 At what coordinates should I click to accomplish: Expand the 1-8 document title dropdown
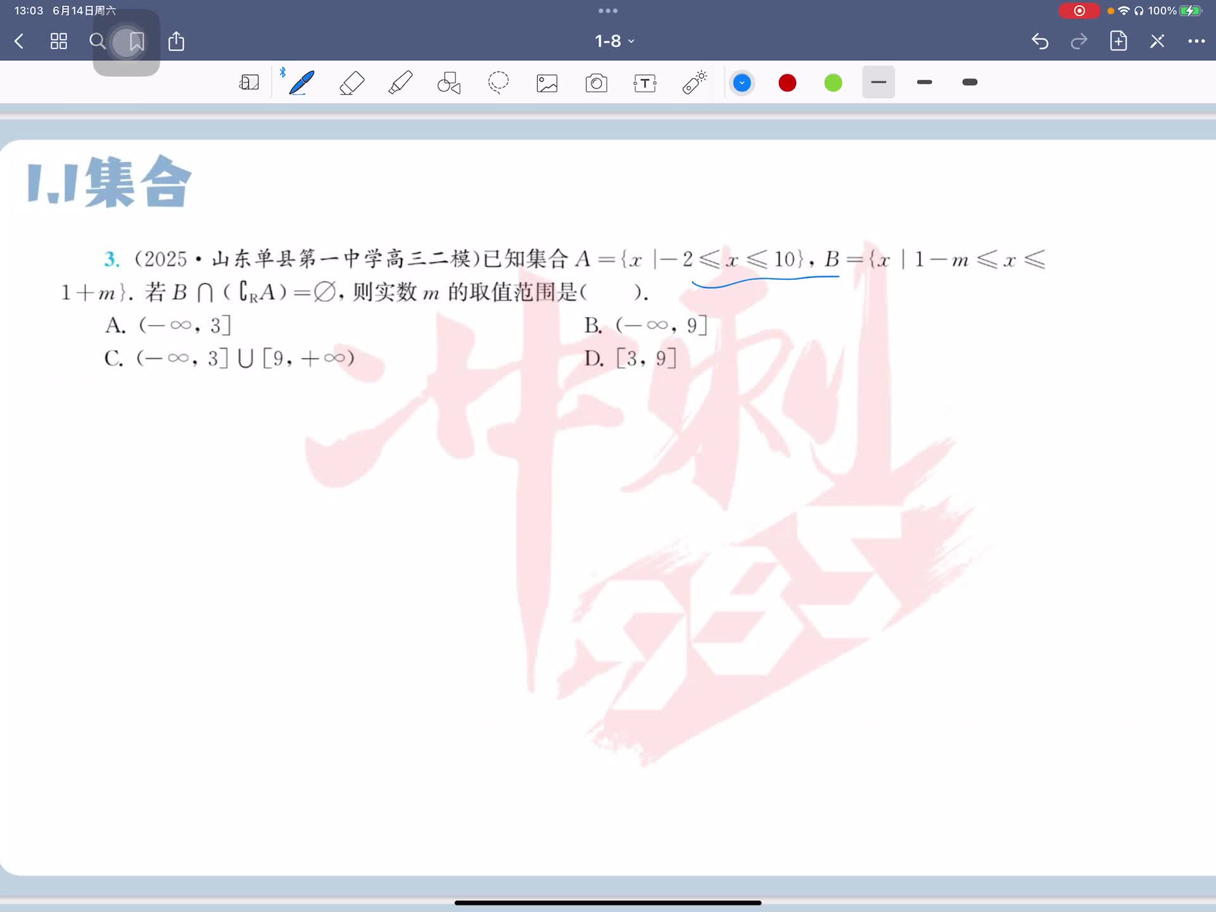[x=614, y=41]
